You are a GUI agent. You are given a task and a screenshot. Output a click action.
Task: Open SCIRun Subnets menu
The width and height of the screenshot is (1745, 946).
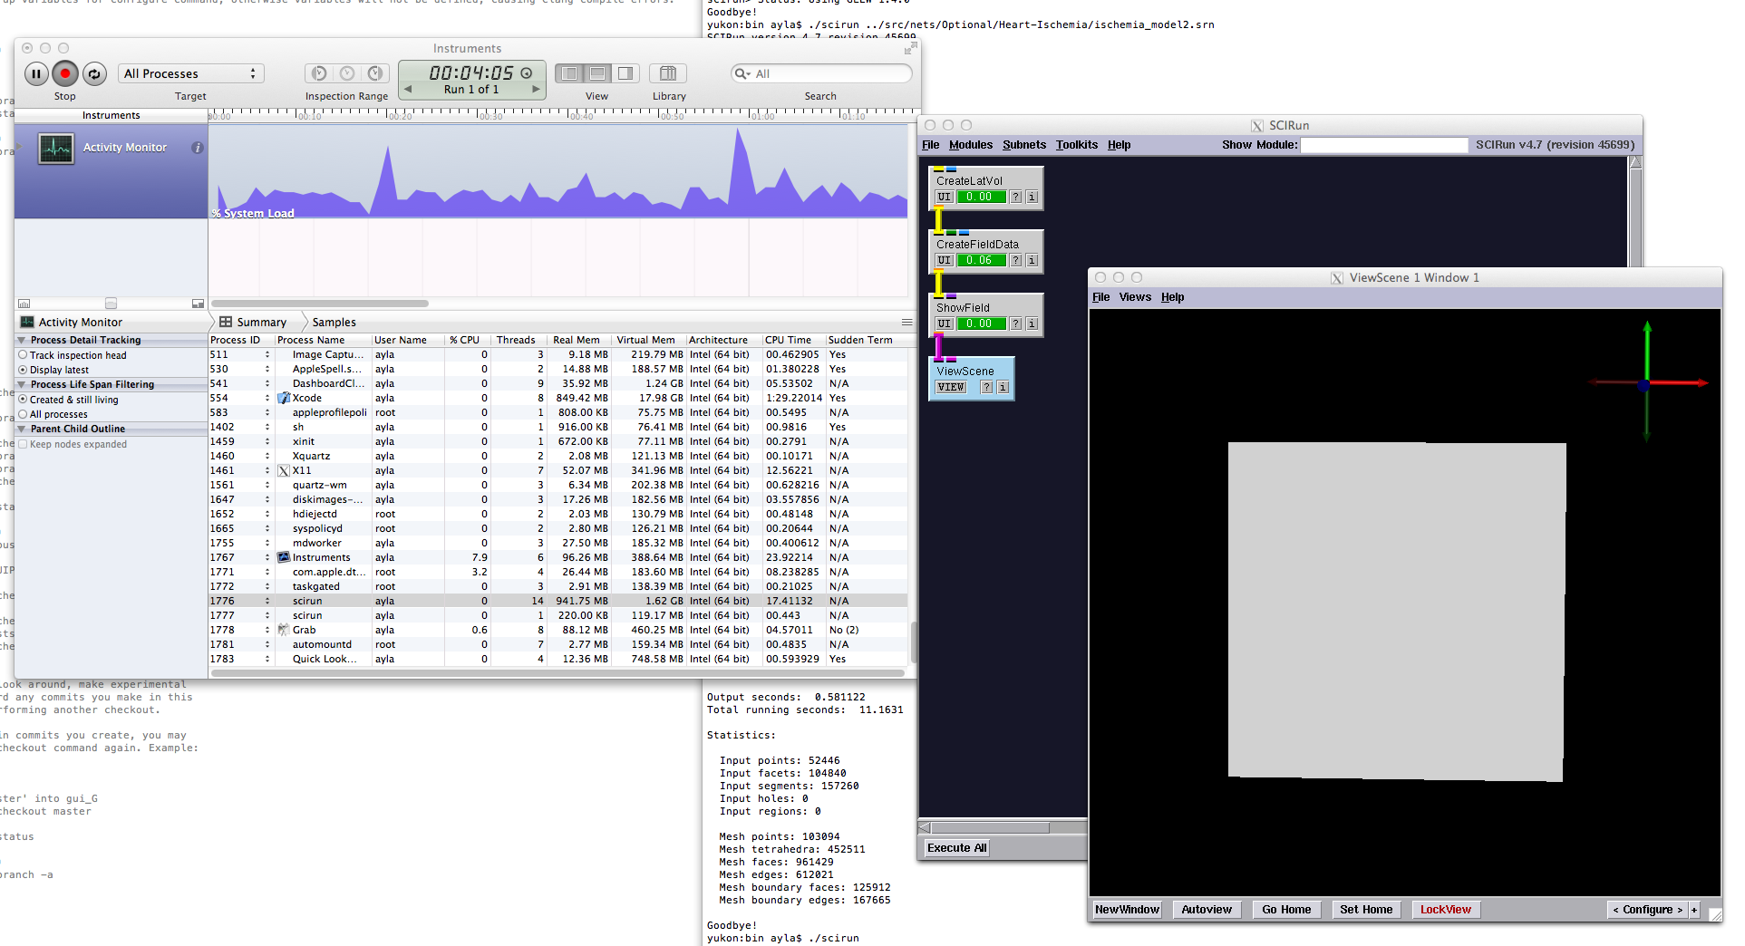(1024, 145)
